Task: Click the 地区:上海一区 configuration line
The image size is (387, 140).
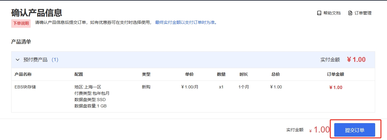Action: click(x=88, y=87)
